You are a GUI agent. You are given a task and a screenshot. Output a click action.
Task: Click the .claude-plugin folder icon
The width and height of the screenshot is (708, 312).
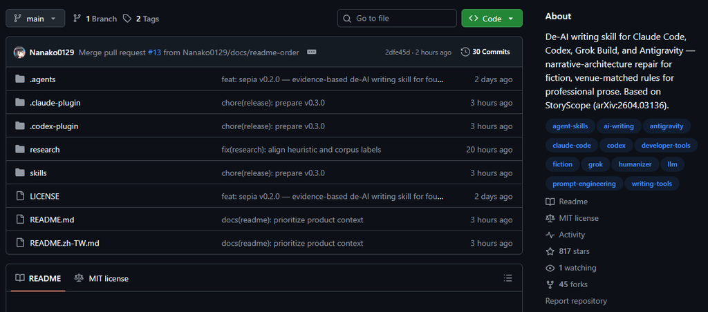pyautogui.click(x=20, y=103)
